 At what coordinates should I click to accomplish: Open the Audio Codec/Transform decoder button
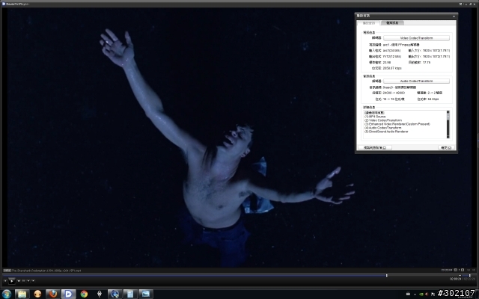(x=416, y=81)
